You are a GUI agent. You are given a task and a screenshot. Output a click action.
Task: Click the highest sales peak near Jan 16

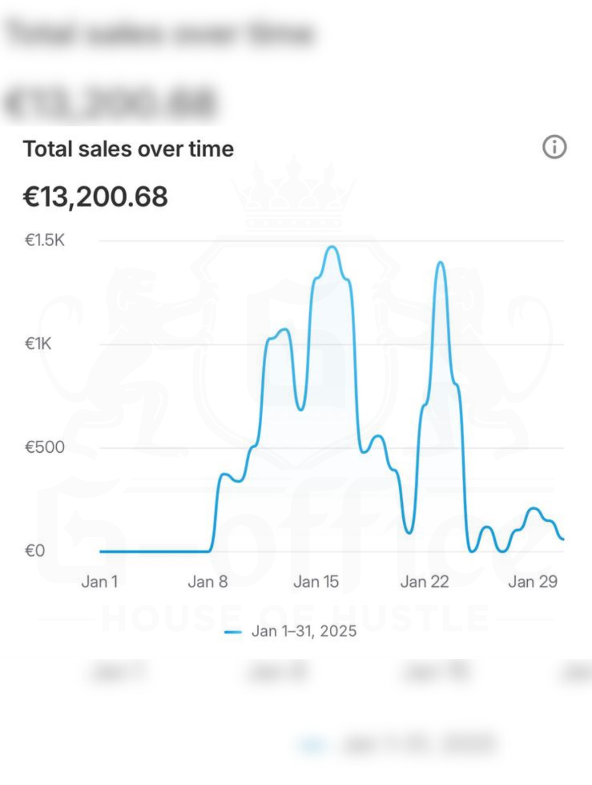pyautogui.click(x=332, y=248)
